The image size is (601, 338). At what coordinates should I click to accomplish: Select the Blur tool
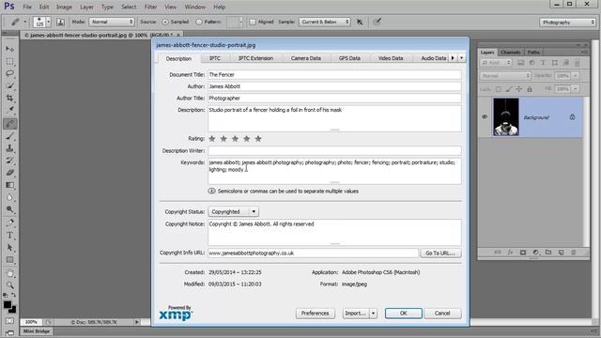pos(10,197)
